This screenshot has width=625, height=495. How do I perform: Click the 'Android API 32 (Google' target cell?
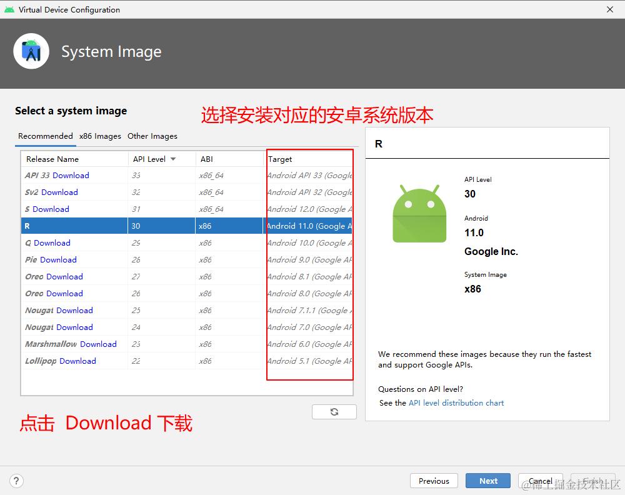point(307,192)
